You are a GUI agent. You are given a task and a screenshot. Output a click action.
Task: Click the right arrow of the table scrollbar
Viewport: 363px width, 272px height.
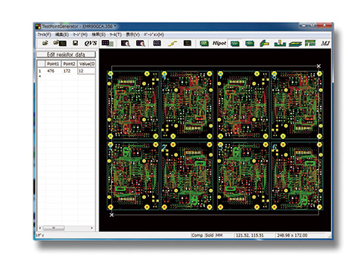[92, 228]
